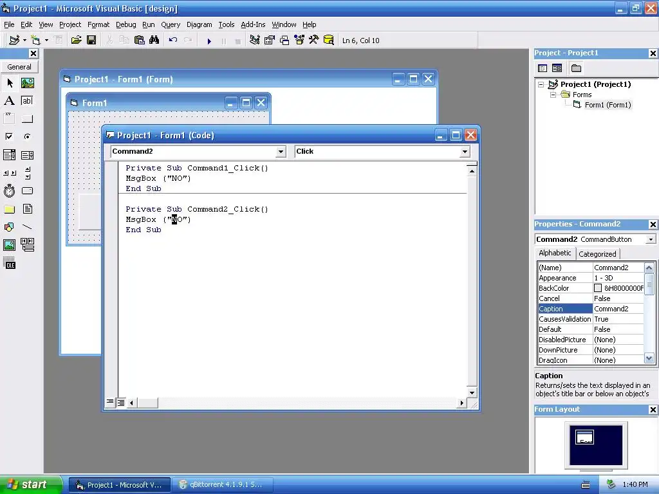Click the Find binoculars icon
This screenshot has height=494, width=659.
pyautogui.click(x=154, y=41)
